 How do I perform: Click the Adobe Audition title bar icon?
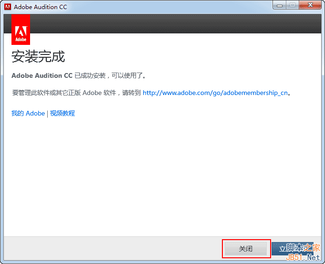tap(8, 7)
